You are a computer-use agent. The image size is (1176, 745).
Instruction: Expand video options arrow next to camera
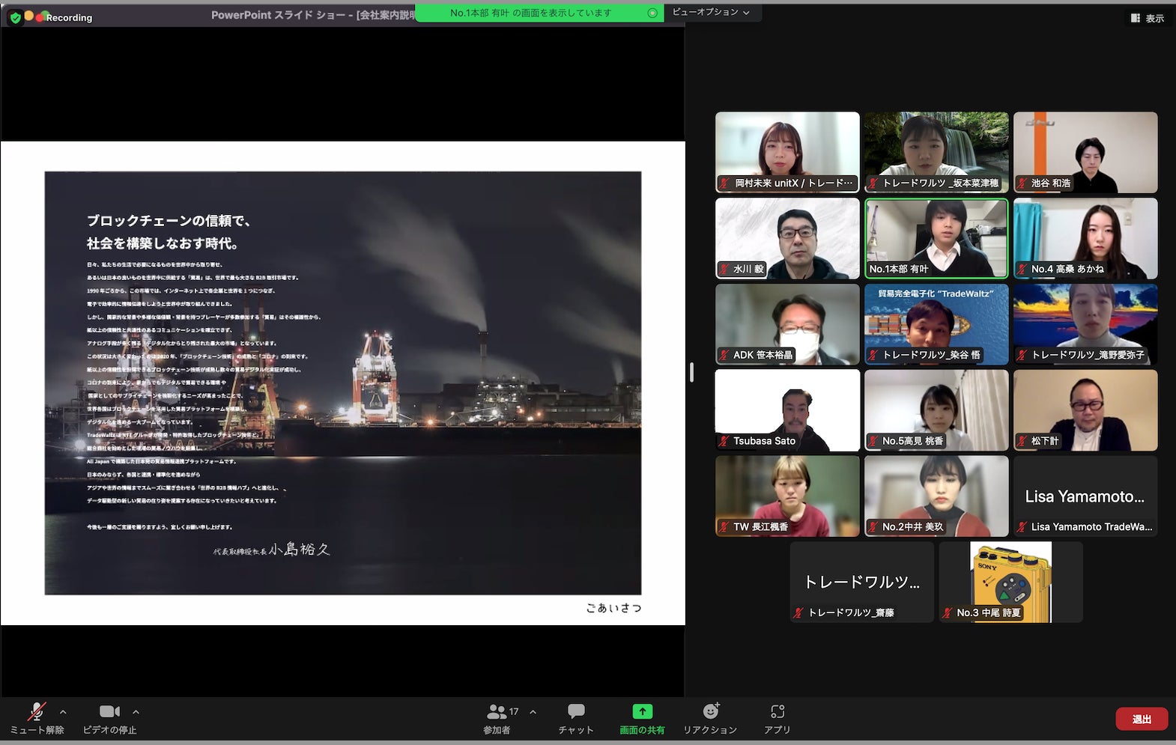click(x=136, y=712)
